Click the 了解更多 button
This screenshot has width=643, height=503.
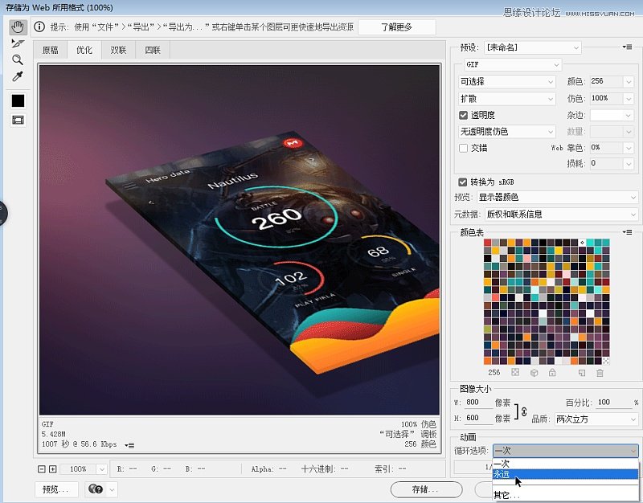(x=396, y=27)
